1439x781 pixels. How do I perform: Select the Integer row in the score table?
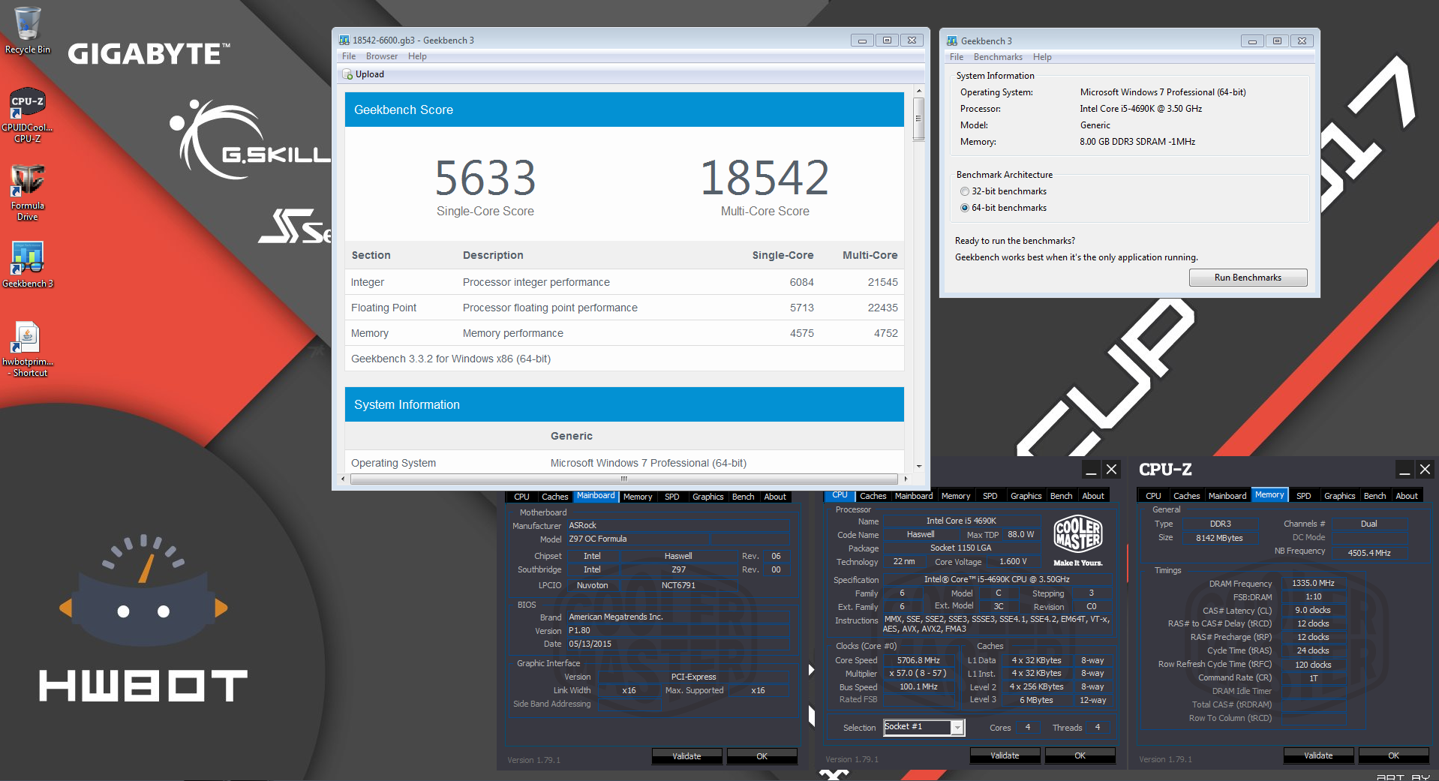click(624, 282)
